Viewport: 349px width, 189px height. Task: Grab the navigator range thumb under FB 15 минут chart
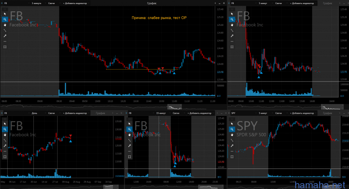coord(210,187)
